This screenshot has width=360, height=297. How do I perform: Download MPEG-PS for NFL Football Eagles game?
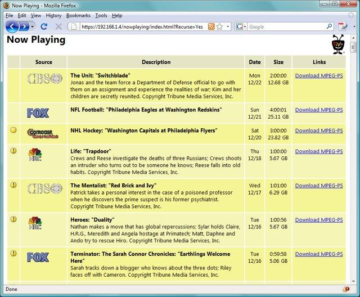point(319,110)
